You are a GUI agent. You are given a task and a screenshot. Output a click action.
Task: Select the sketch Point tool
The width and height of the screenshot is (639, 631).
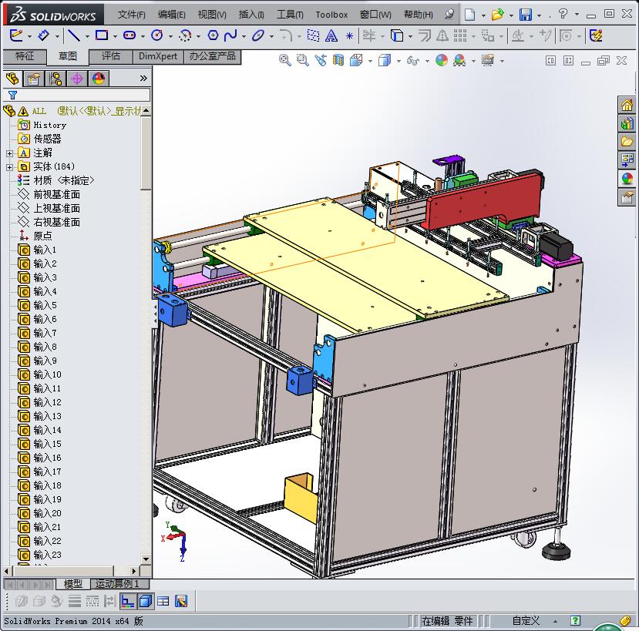click(x=349, y=36)
